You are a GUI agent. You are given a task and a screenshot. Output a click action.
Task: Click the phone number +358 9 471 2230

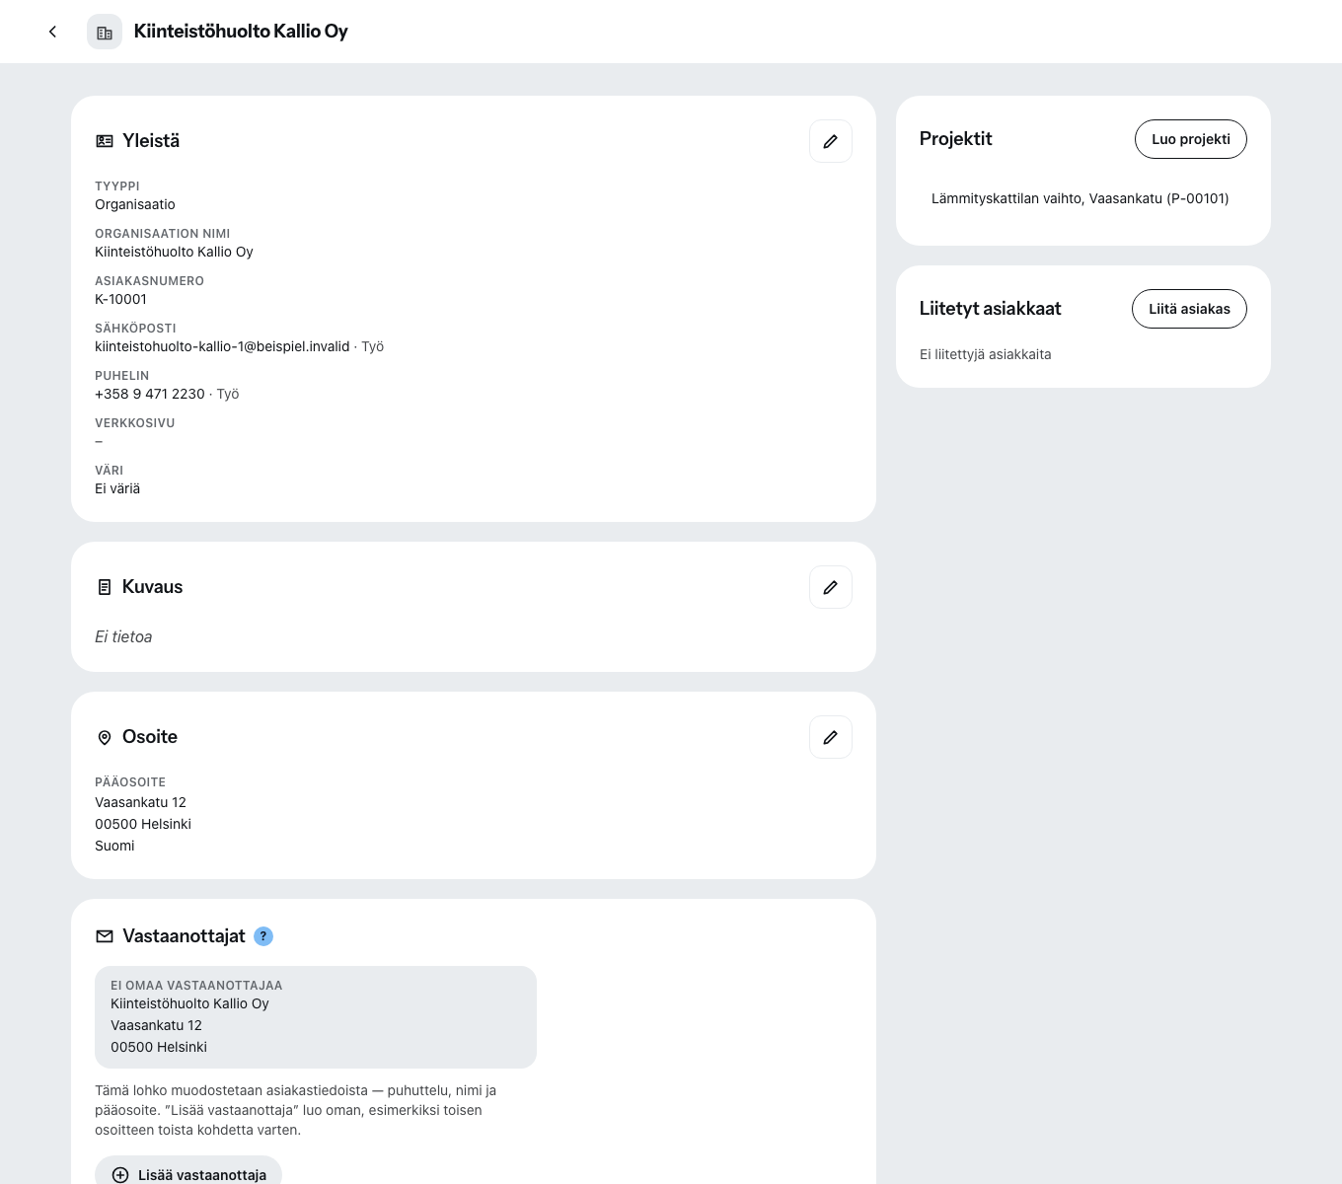(x=150, y=394)
